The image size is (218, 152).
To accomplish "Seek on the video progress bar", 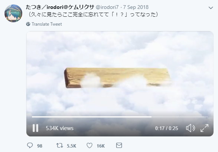I will pyautogui.click(x=120, y=117).
